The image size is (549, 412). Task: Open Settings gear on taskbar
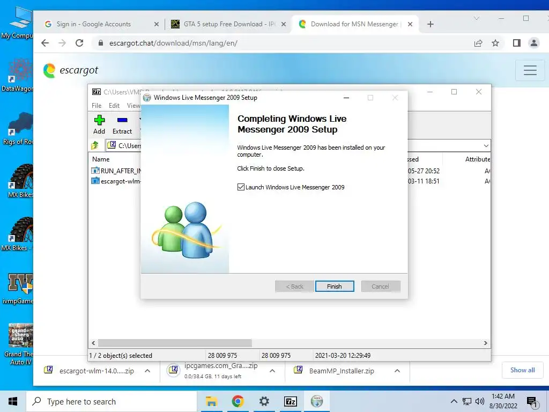pos(264,401)
